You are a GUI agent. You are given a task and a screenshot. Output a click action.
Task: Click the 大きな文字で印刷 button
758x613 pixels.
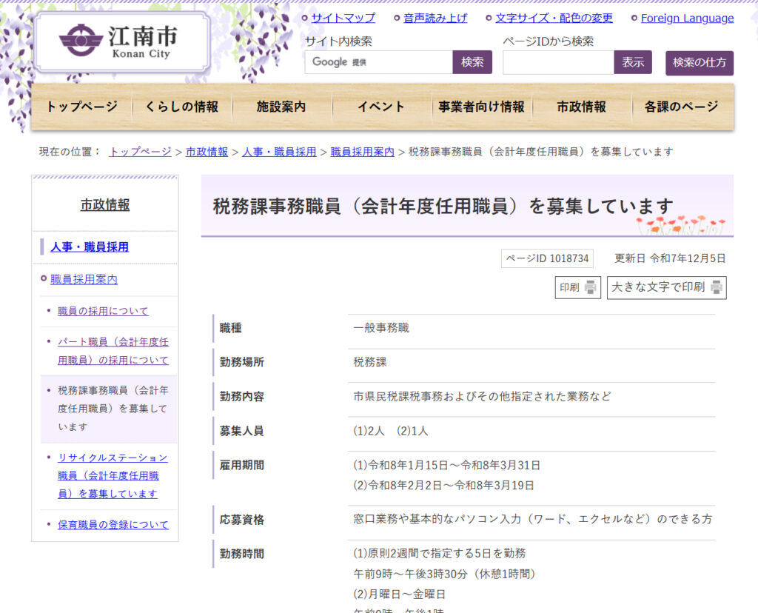[666, 287]
